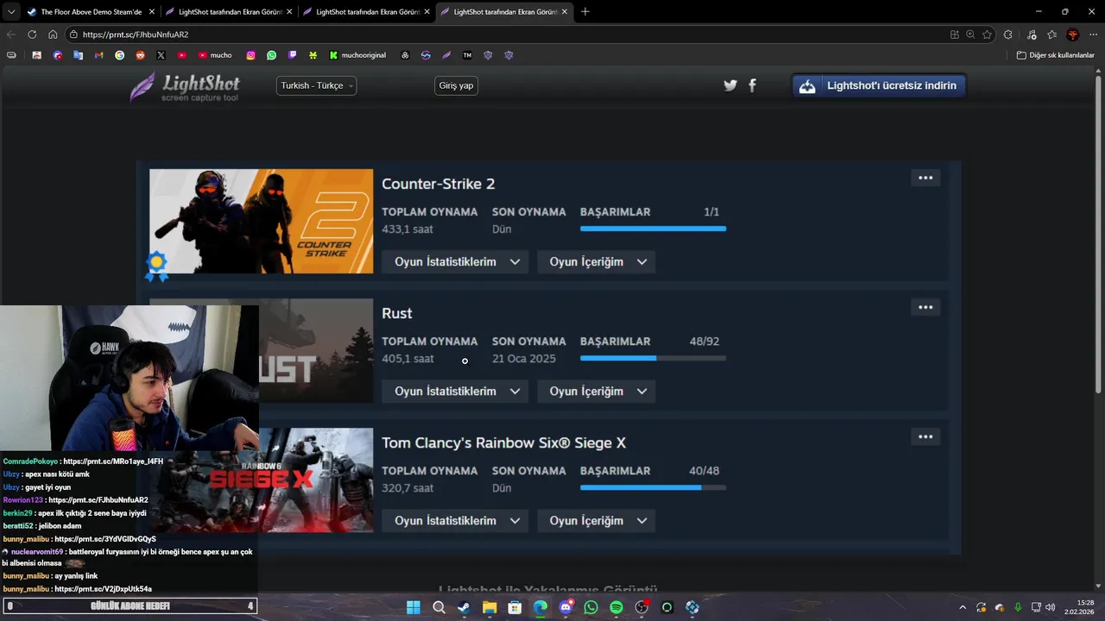Open the favorites list icon
Screen dimensions: 1105x621
coord(1051,34)
